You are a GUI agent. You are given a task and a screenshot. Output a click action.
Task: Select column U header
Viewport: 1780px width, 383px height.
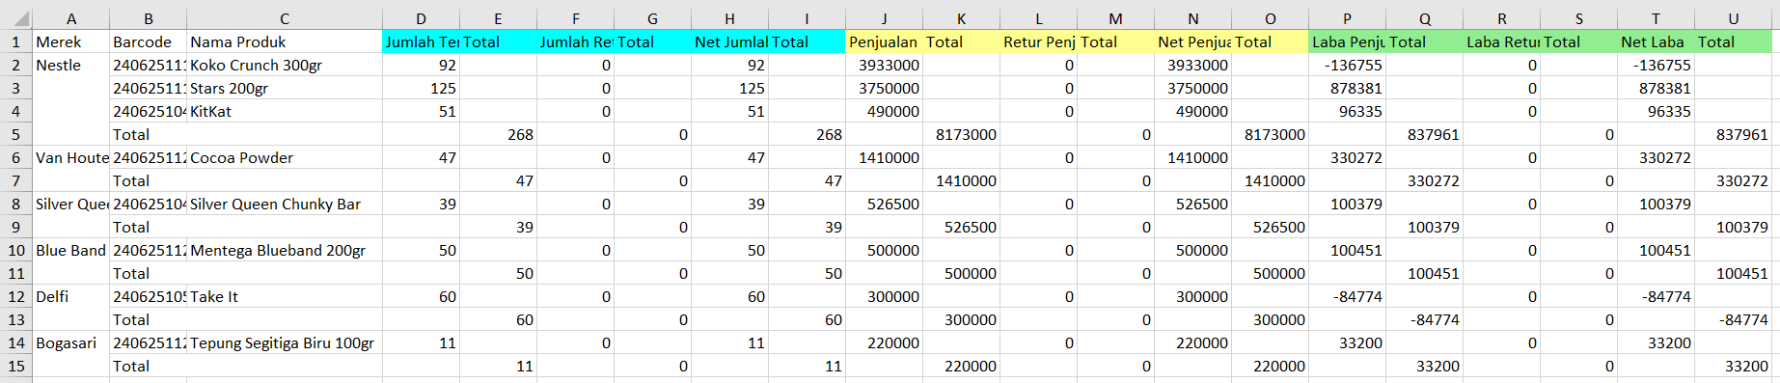tap(1734, 18)
